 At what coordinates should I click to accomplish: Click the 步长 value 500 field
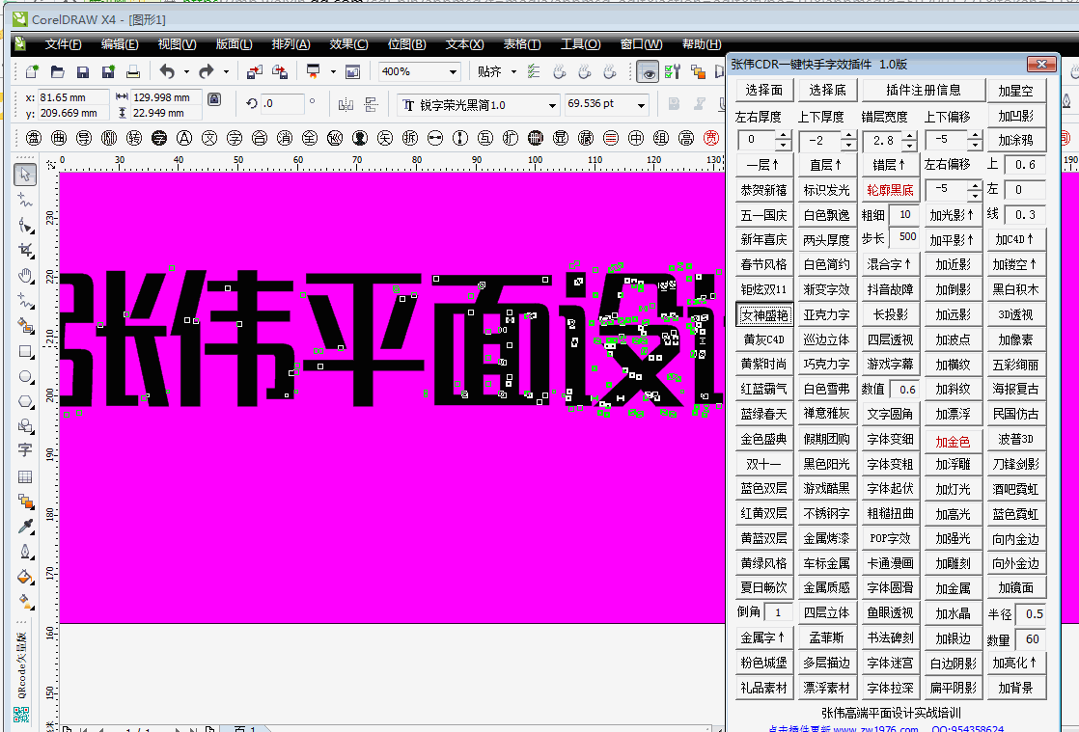click(905, 237)
